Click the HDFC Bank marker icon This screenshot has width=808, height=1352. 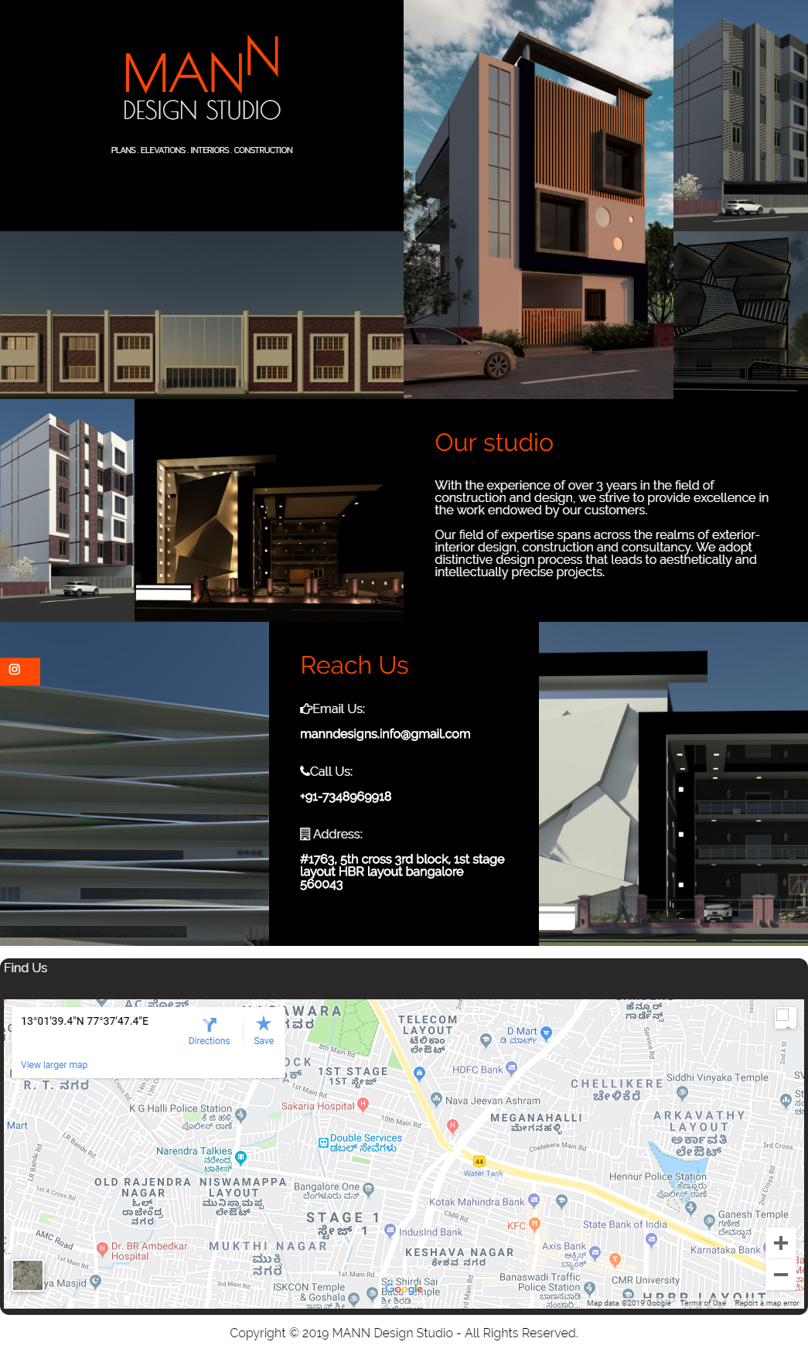[511, 1068]
